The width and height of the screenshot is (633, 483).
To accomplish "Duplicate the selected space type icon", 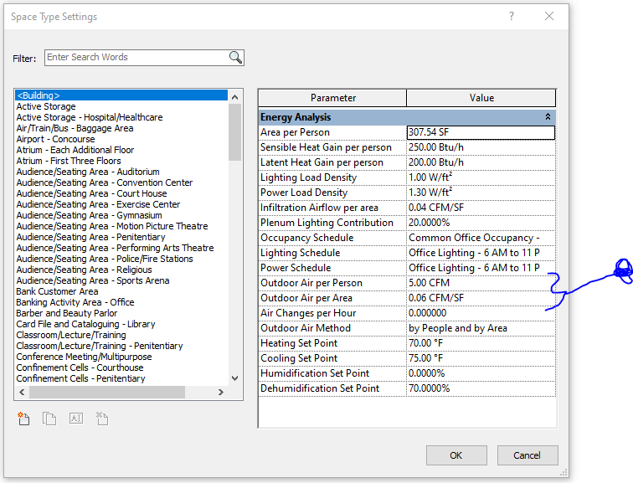I will coord(49,419).
